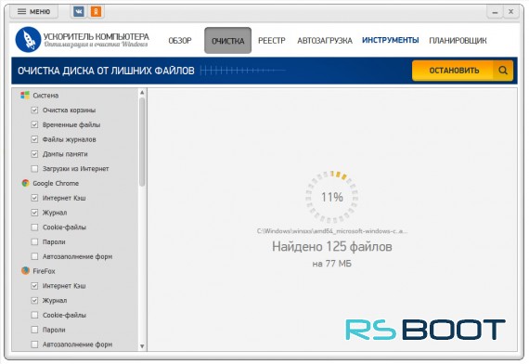Viewport: 529px width, 364px height.
Task: Click the rocket program logo
Action: (x=28, y=40)
